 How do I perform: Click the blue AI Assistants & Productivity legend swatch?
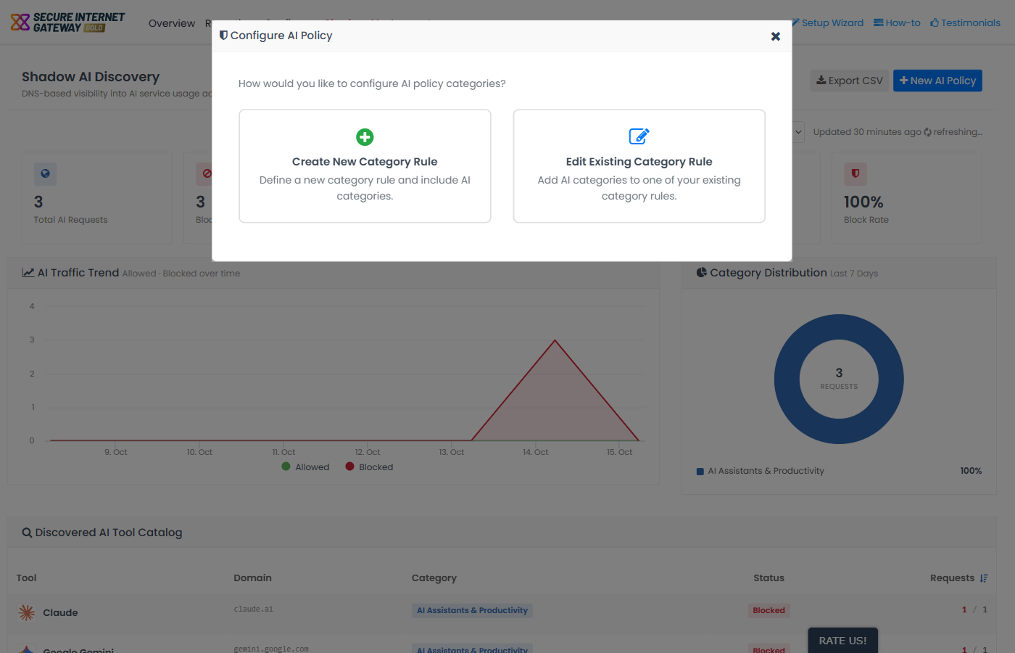[x=700, y=472]
